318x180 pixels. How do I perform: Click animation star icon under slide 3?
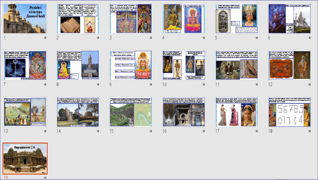point(151,37)
